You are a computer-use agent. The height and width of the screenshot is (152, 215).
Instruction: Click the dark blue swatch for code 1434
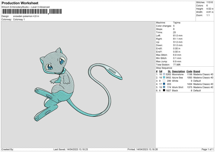tap(164, 84)
